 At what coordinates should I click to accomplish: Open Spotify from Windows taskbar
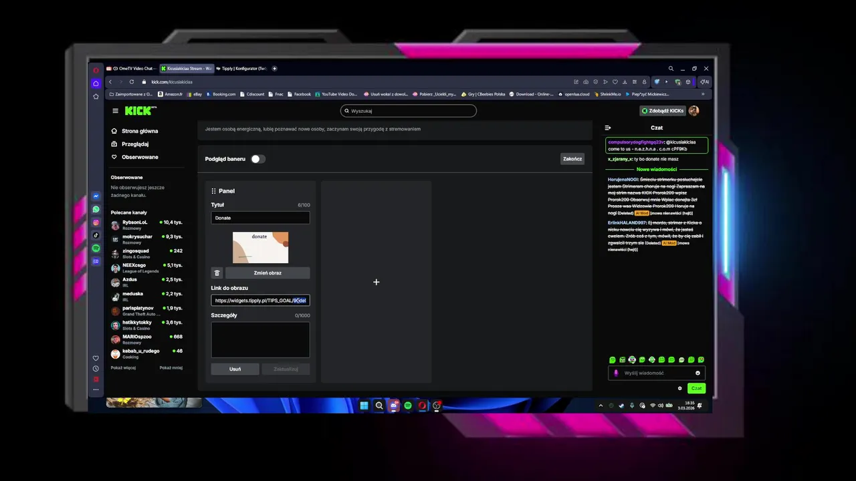point(408,406)
